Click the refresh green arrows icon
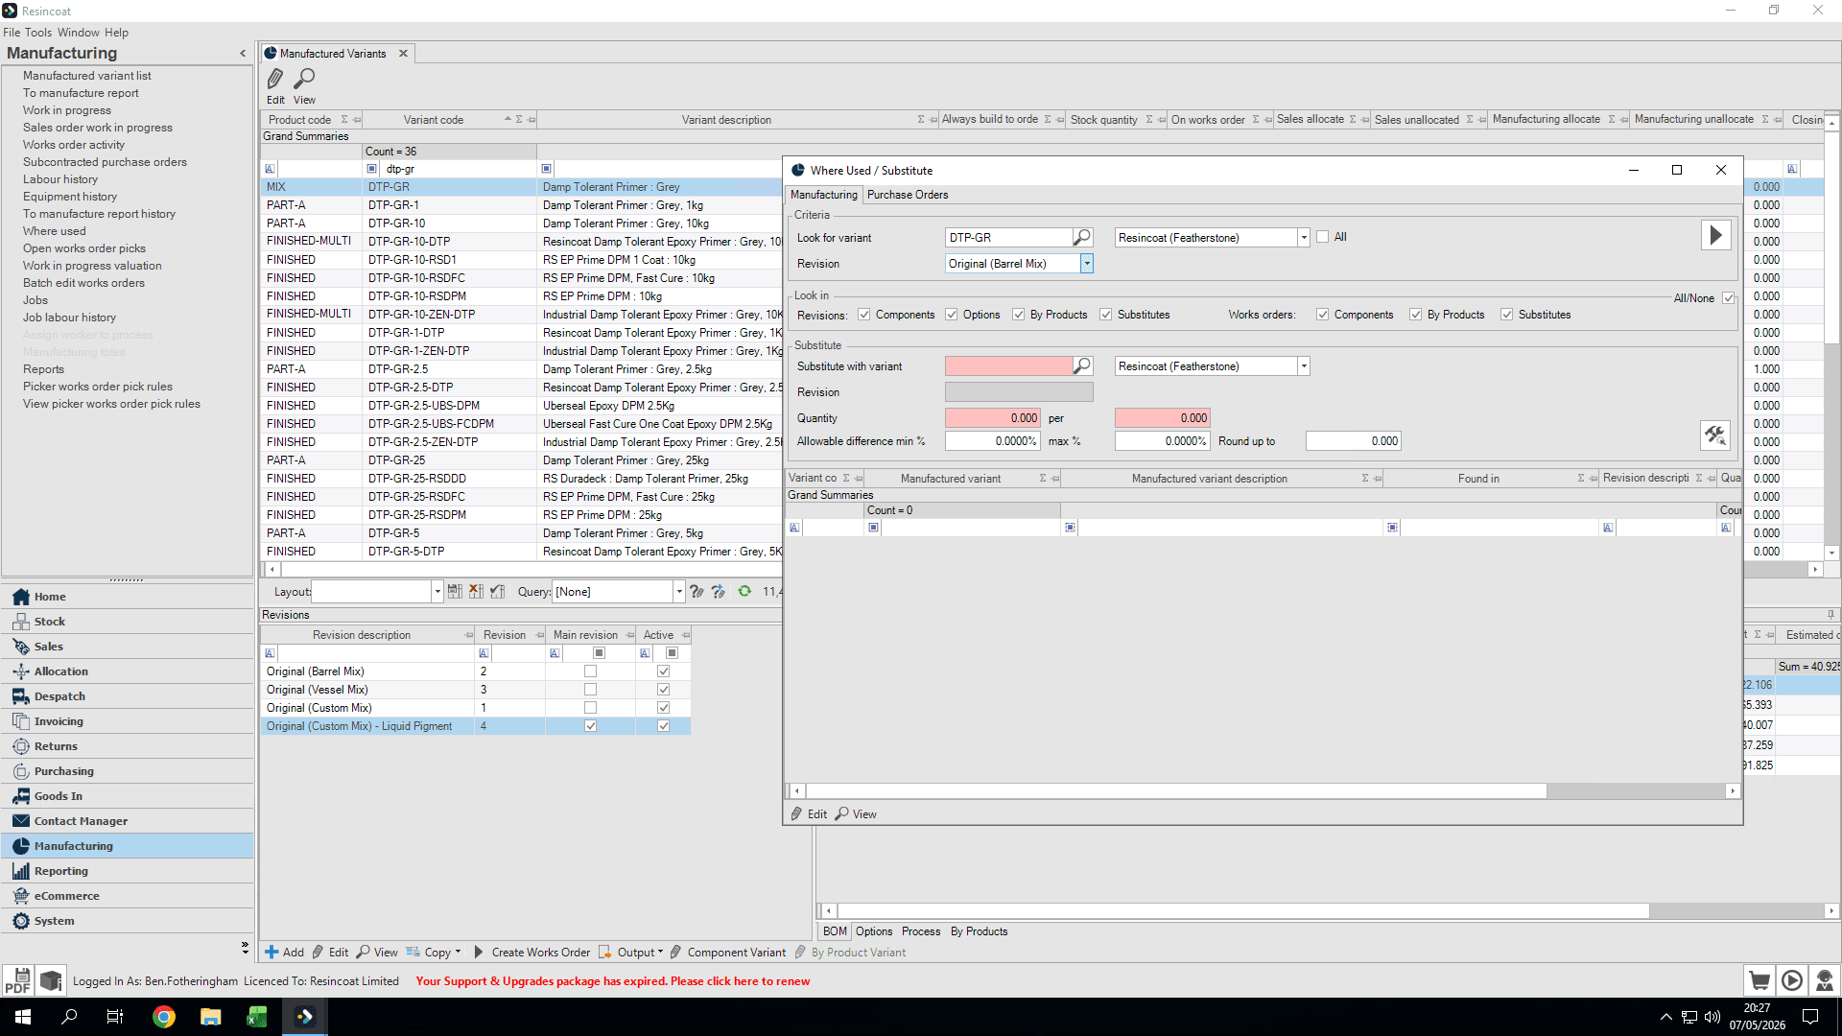Image resolution: width=1842 pixels, height=1036 pixels. [744, 592]
